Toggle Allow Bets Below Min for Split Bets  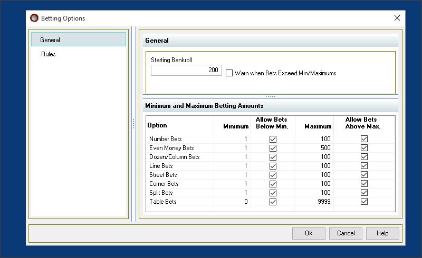tap(273, 193)
